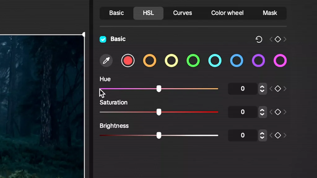Viewport: 317px width, 178px height.
Task: Select the red color channel
Action: 128,60
